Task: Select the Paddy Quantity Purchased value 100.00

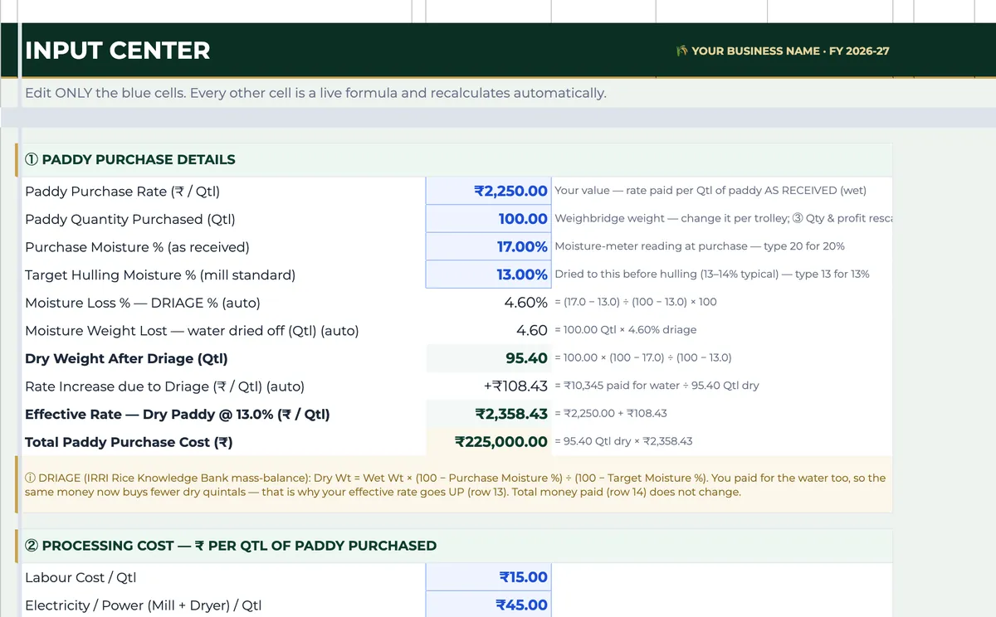Action: (x=488, y=219)
